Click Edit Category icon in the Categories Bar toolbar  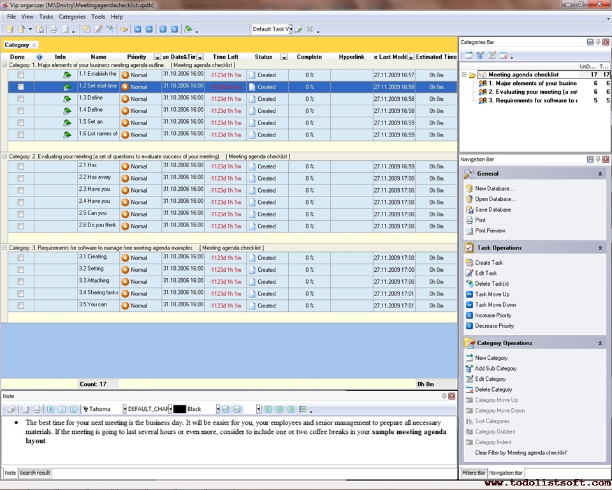(492, 56)
